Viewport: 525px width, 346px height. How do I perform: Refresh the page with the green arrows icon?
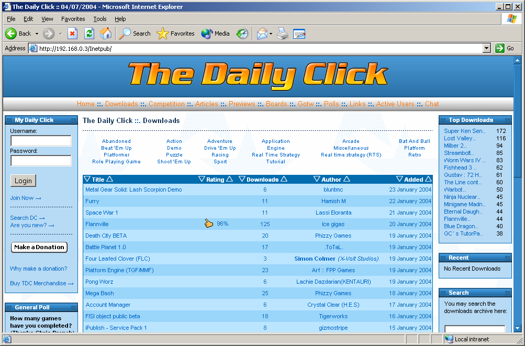pos(89,34)
